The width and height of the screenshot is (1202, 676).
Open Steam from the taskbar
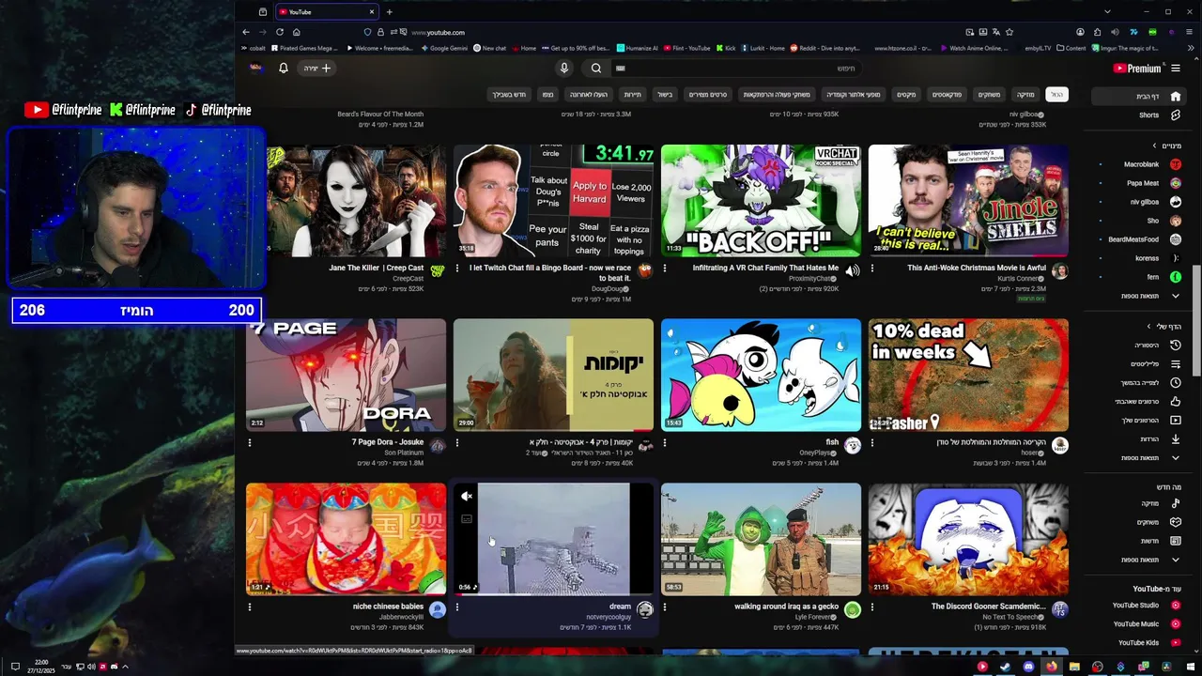pos(1005,667)
